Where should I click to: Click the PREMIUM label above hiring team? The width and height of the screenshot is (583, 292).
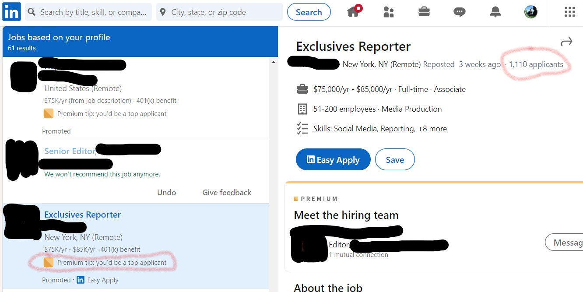(319, 199)
